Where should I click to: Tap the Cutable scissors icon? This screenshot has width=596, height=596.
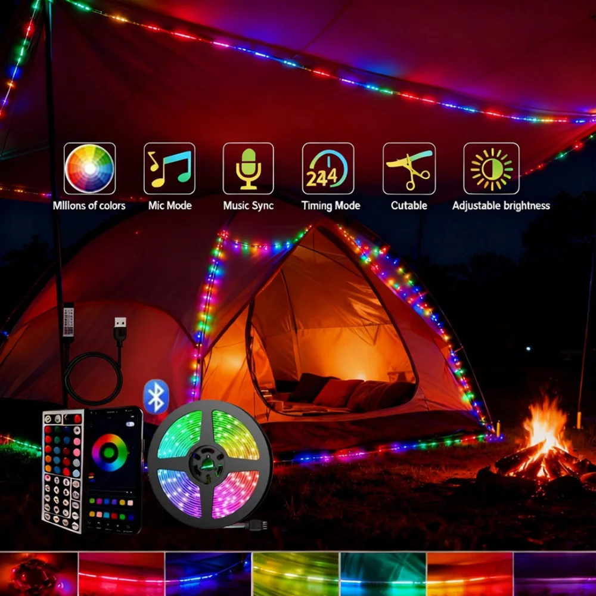[408, 169]
